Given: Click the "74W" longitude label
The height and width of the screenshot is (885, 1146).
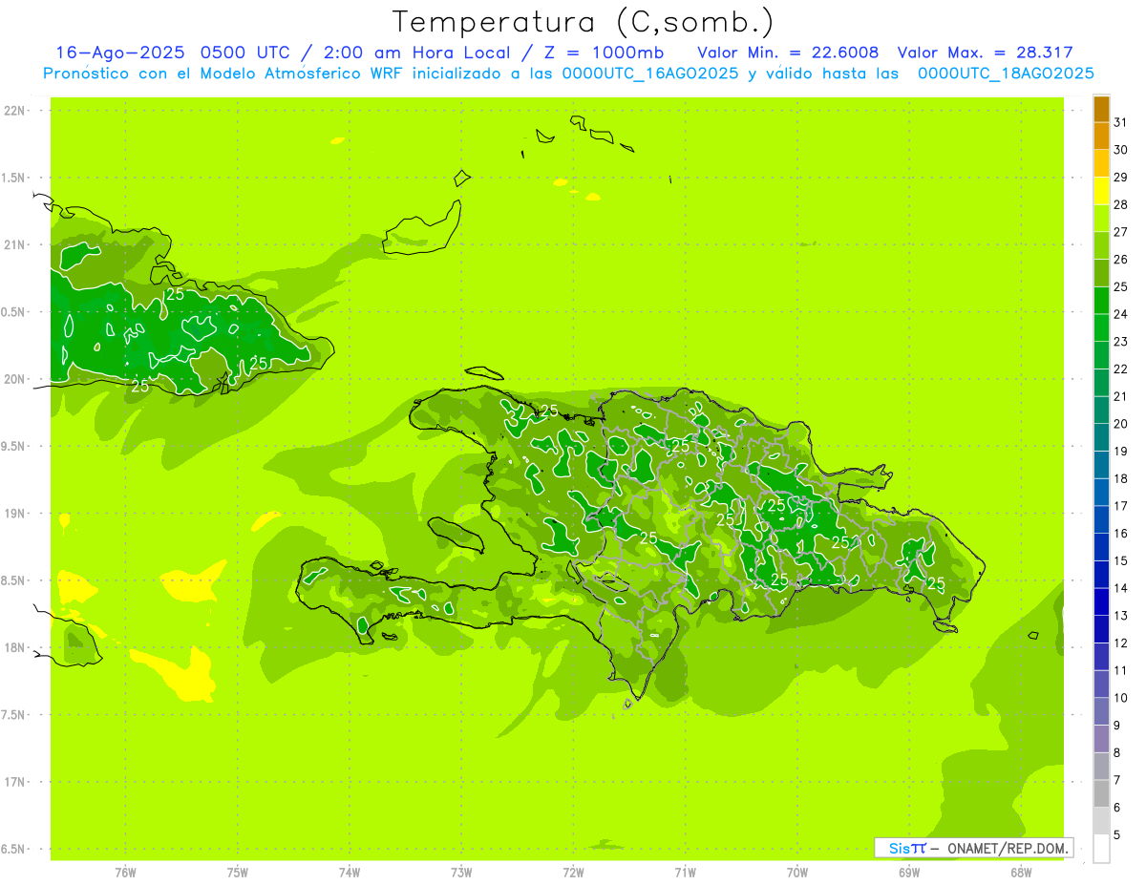Looking at the screenshot, I should click(350, 873).
